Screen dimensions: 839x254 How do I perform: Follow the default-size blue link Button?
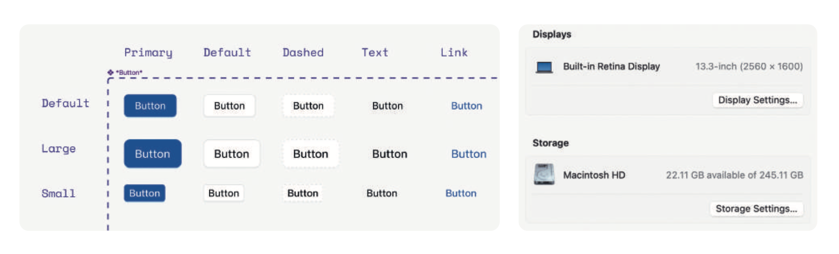point(466,106)
